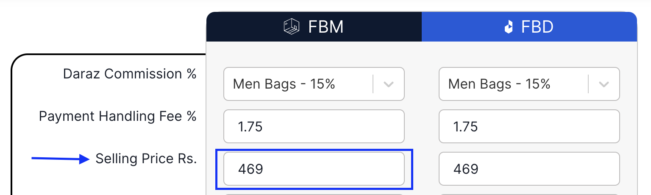Open FBD 'Men Bags - 15%' category selector
Image resolution: width=651 pixels, height=195 pixels.
(x=512, y=84)
